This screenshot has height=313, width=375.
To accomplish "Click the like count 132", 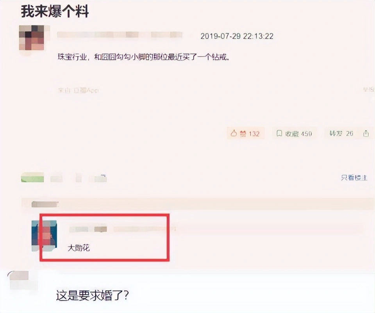I will click(x=254, y=134).
